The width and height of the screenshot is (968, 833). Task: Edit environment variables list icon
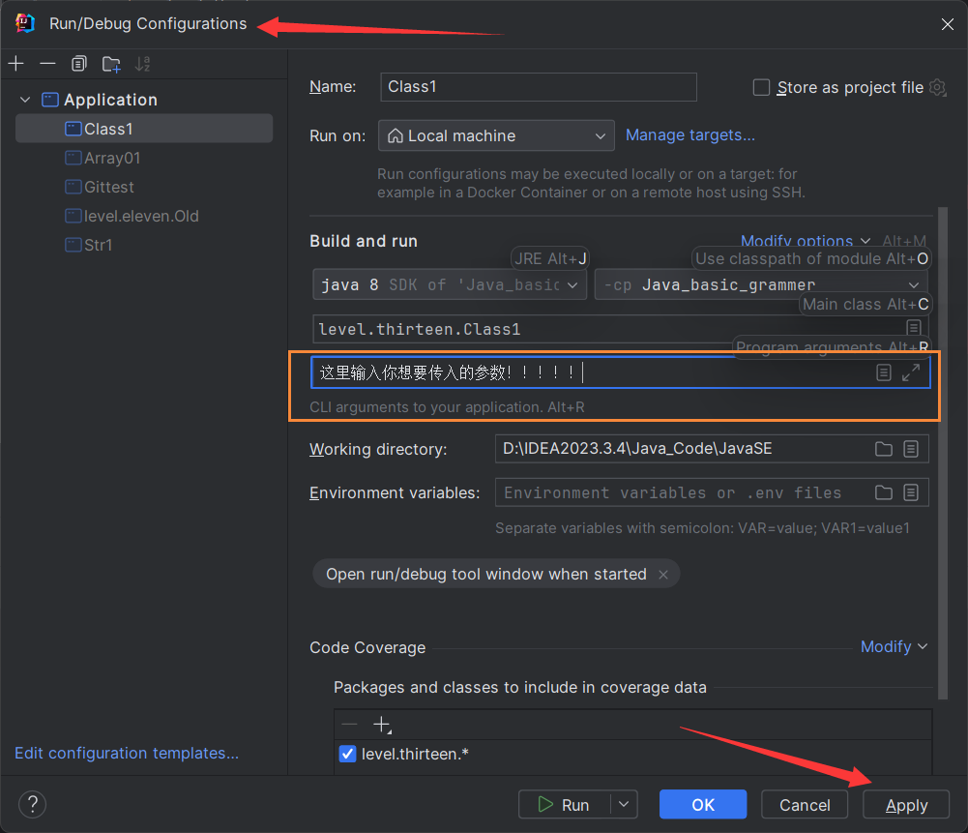point(911,492)
